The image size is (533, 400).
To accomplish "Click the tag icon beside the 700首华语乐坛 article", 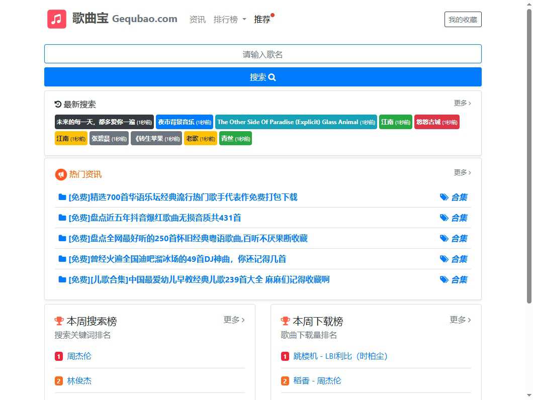I will pyautogui.click(x=444, y=197).
